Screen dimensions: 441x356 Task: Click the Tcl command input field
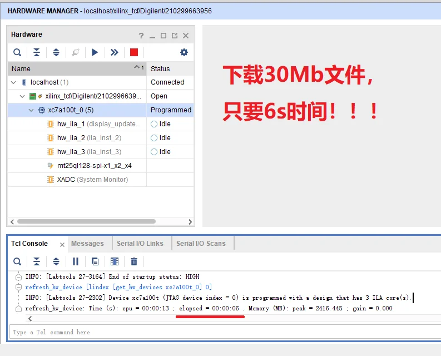[225, 332]
